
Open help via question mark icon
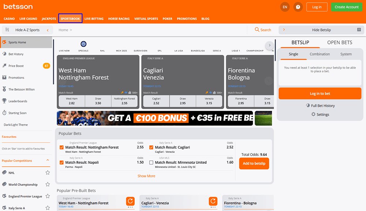pos(298,7)
